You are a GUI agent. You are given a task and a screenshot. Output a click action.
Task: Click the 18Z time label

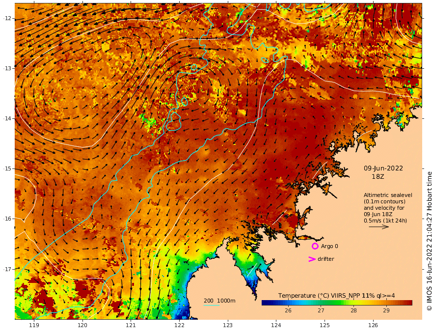378,177
